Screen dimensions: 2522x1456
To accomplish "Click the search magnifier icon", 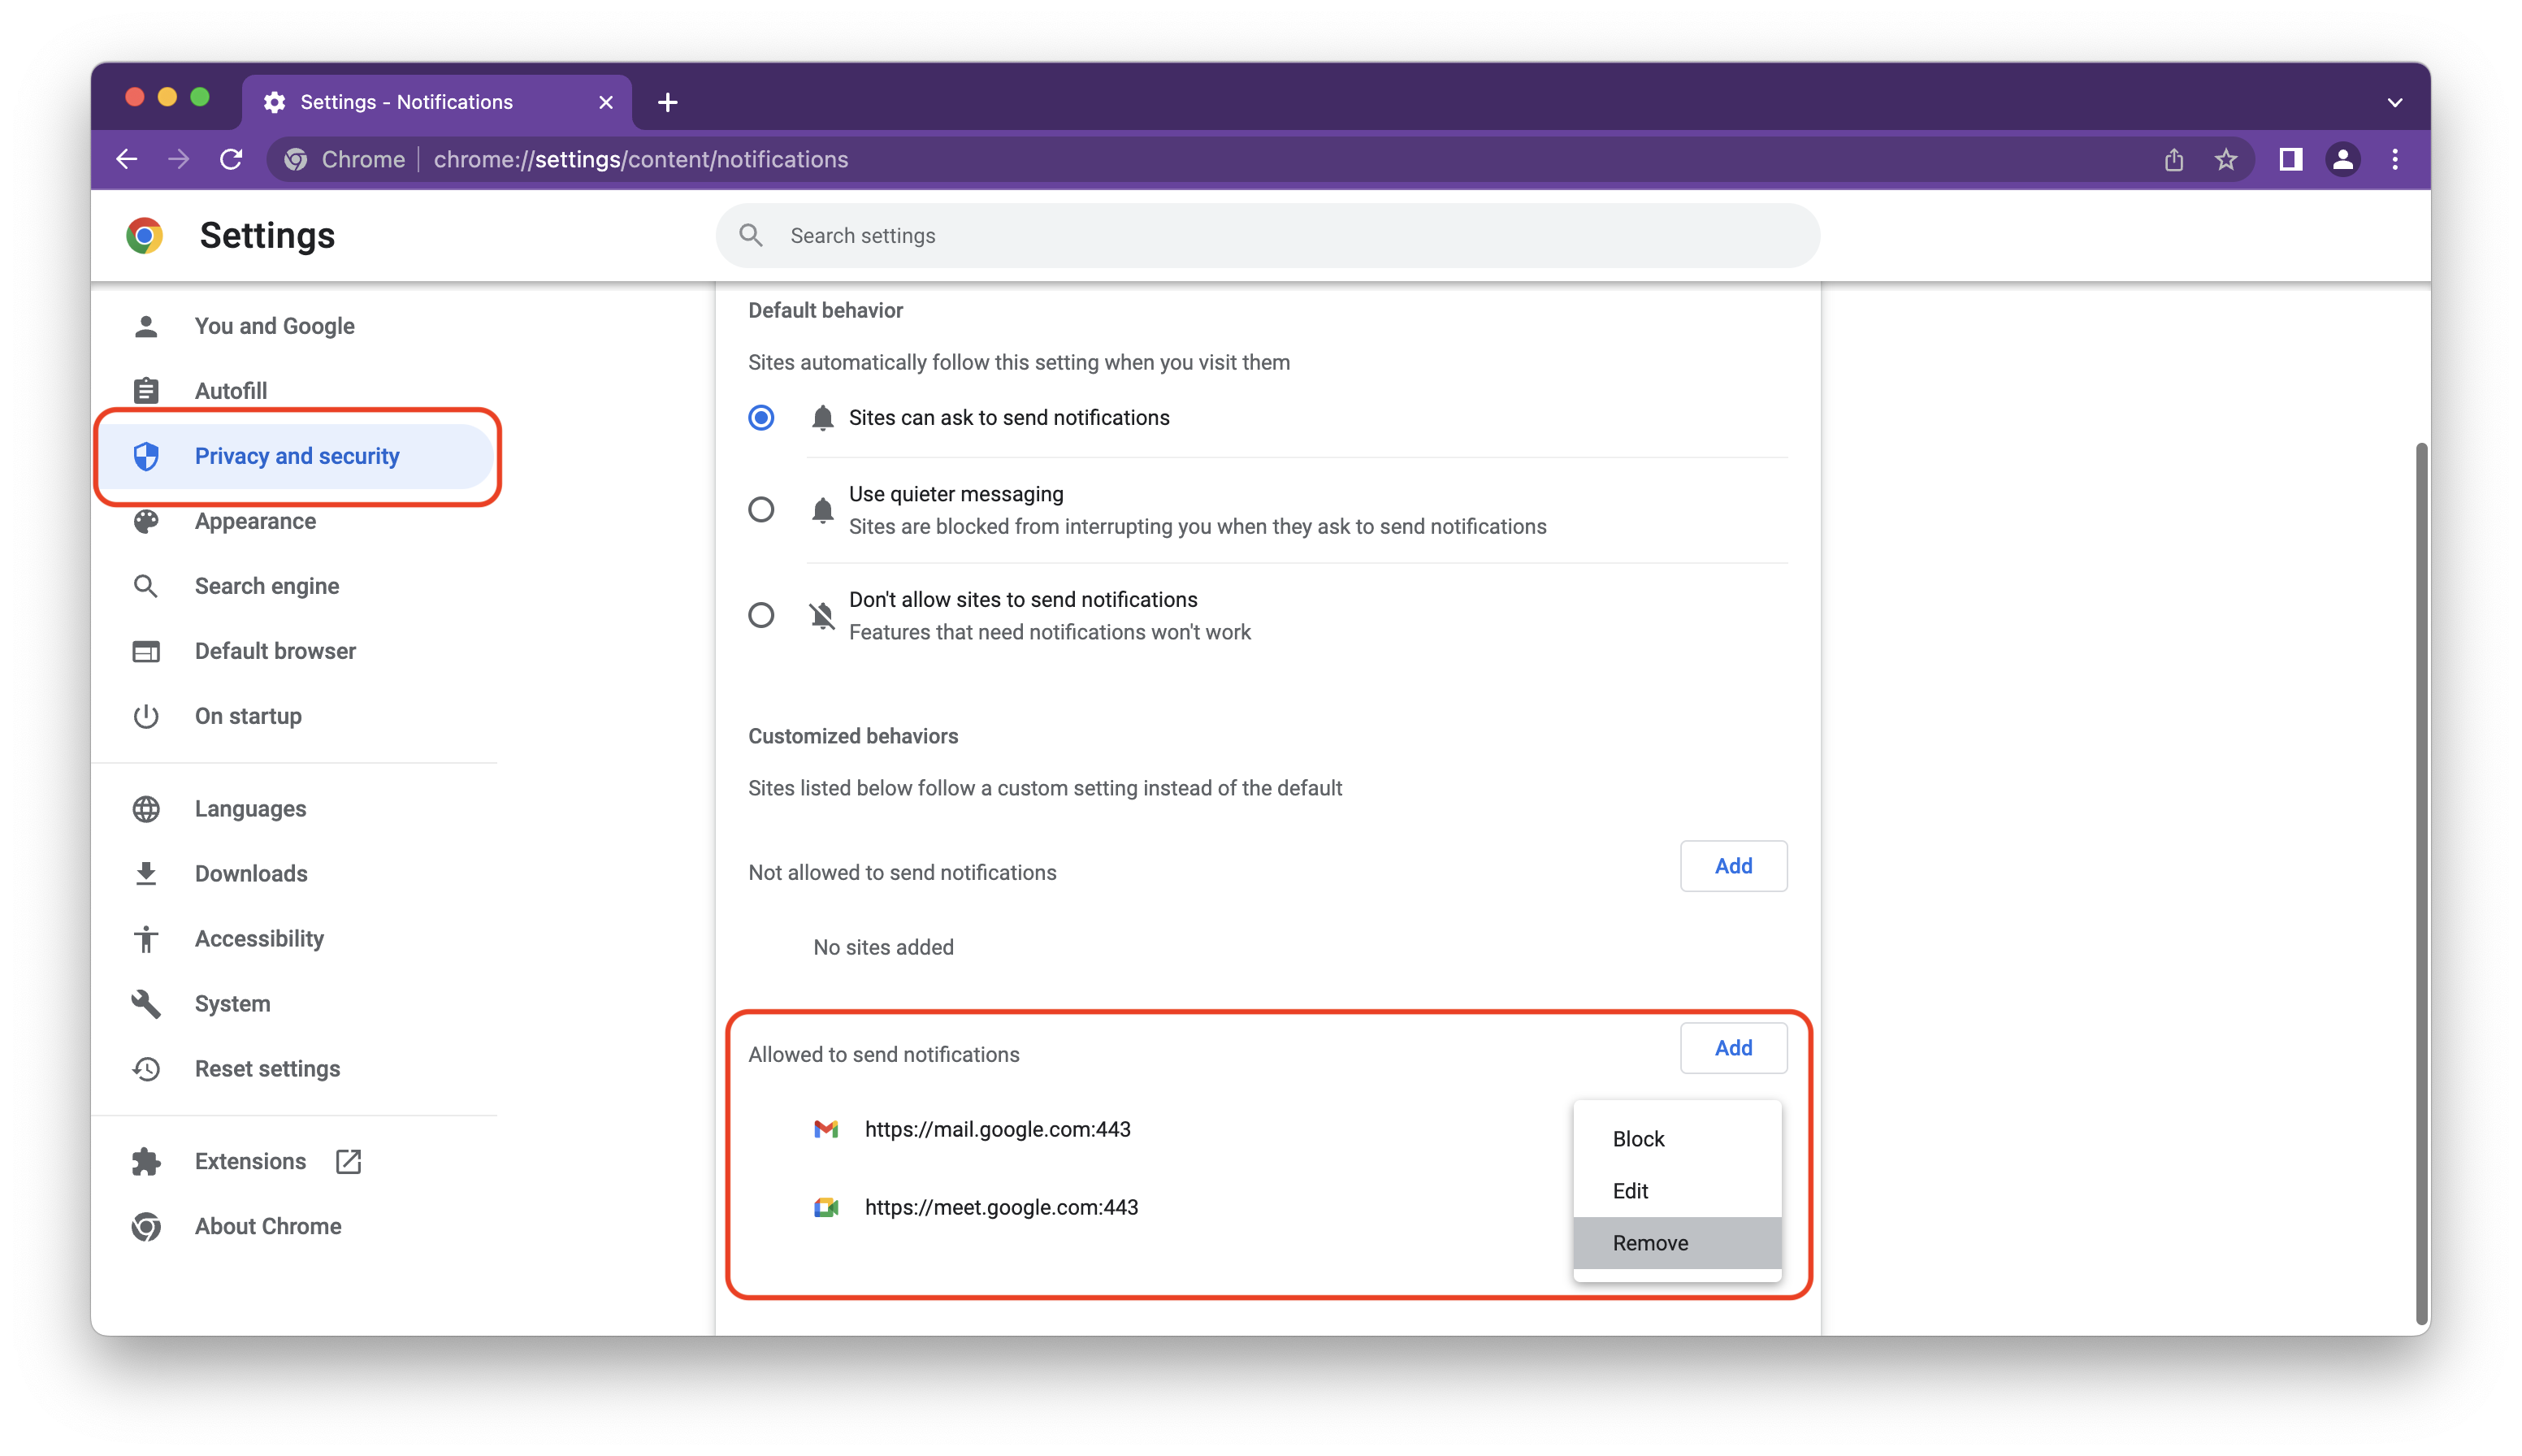I will click(x=751, y=236).
